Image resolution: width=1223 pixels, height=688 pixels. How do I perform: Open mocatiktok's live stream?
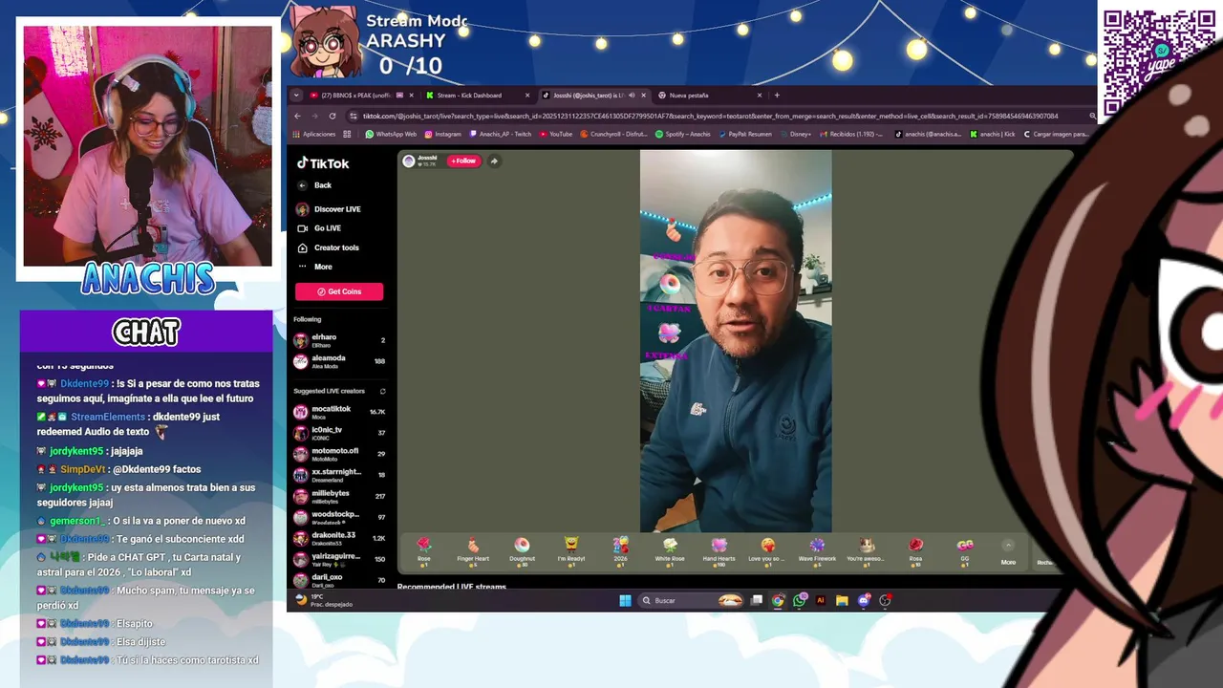(339, 412)
